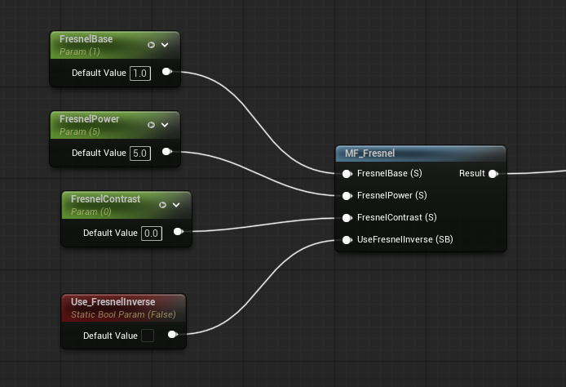Collapse the FresnelBase node chevron
Viewport: 566px width, 387px height.
165,45
